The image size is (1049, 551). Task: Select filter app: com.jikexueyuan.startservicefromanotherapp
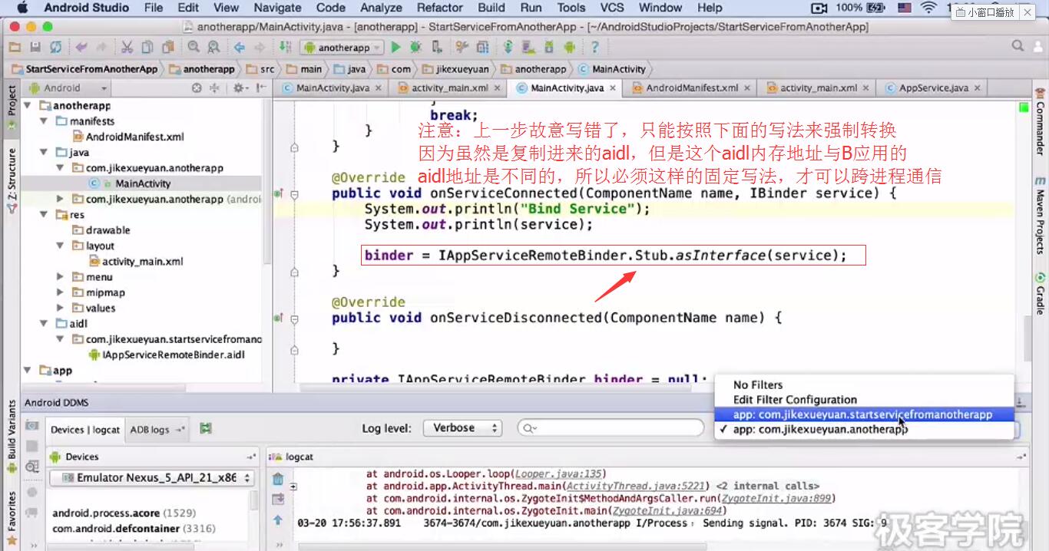point(863,414)
